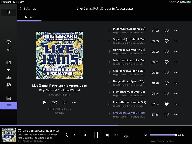Screen dimensions: 192x144
Task: Favorite the Supercell track
Action: coord(167,41)
